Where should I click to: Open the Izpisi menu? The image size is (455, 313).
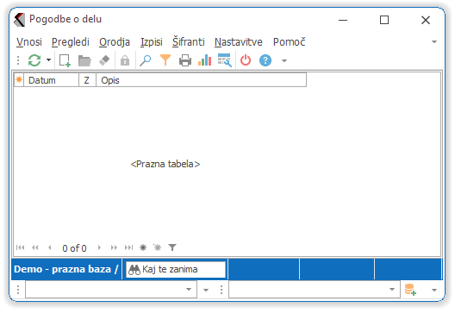pos(151,42)
